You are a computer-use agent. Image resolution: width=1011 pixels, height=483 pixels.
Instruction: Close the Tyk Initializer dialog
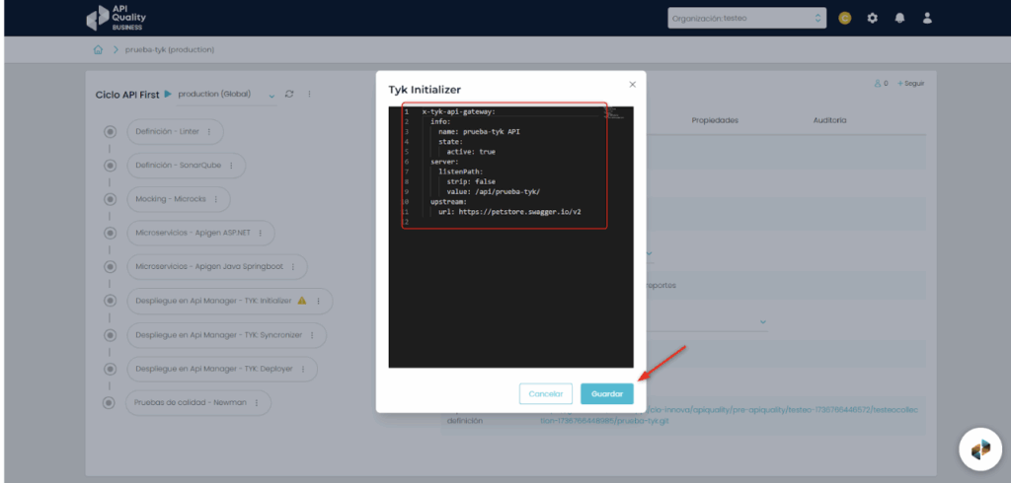coord(633,85)
